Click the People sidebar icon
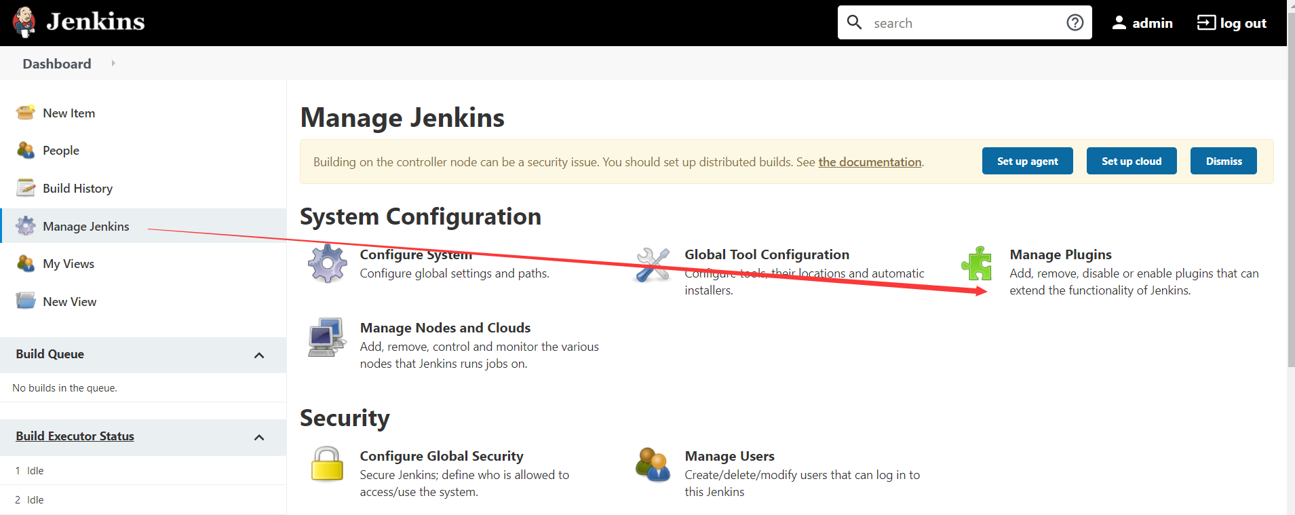Screen dimensions: 1295x515 26,150
